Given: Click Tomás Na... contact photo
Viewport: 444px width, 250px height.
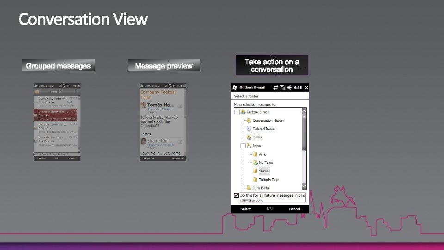Looking at the screenshot, I should [143, 105].
